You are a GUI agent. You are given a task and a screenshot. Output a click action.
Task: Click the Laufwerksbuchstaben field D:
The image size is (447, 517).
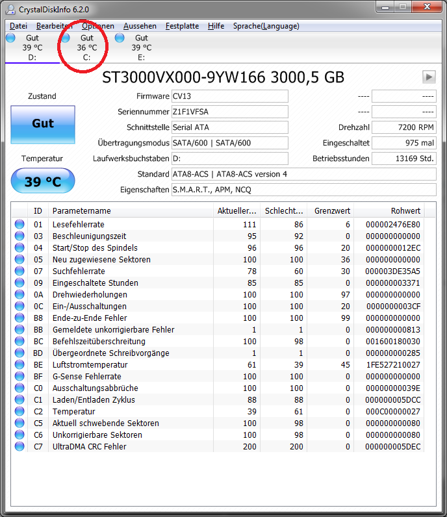[x=229, y=158]
